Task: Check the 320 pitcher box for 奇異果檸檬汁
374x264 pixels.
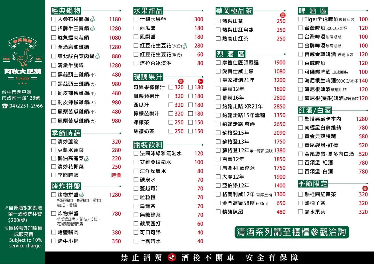Action: (171, 87)
